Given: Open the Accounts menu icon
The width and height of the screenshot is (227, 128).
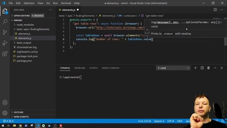Looking at the screenshot, I should pyautogui.click(x=5, y=102).
